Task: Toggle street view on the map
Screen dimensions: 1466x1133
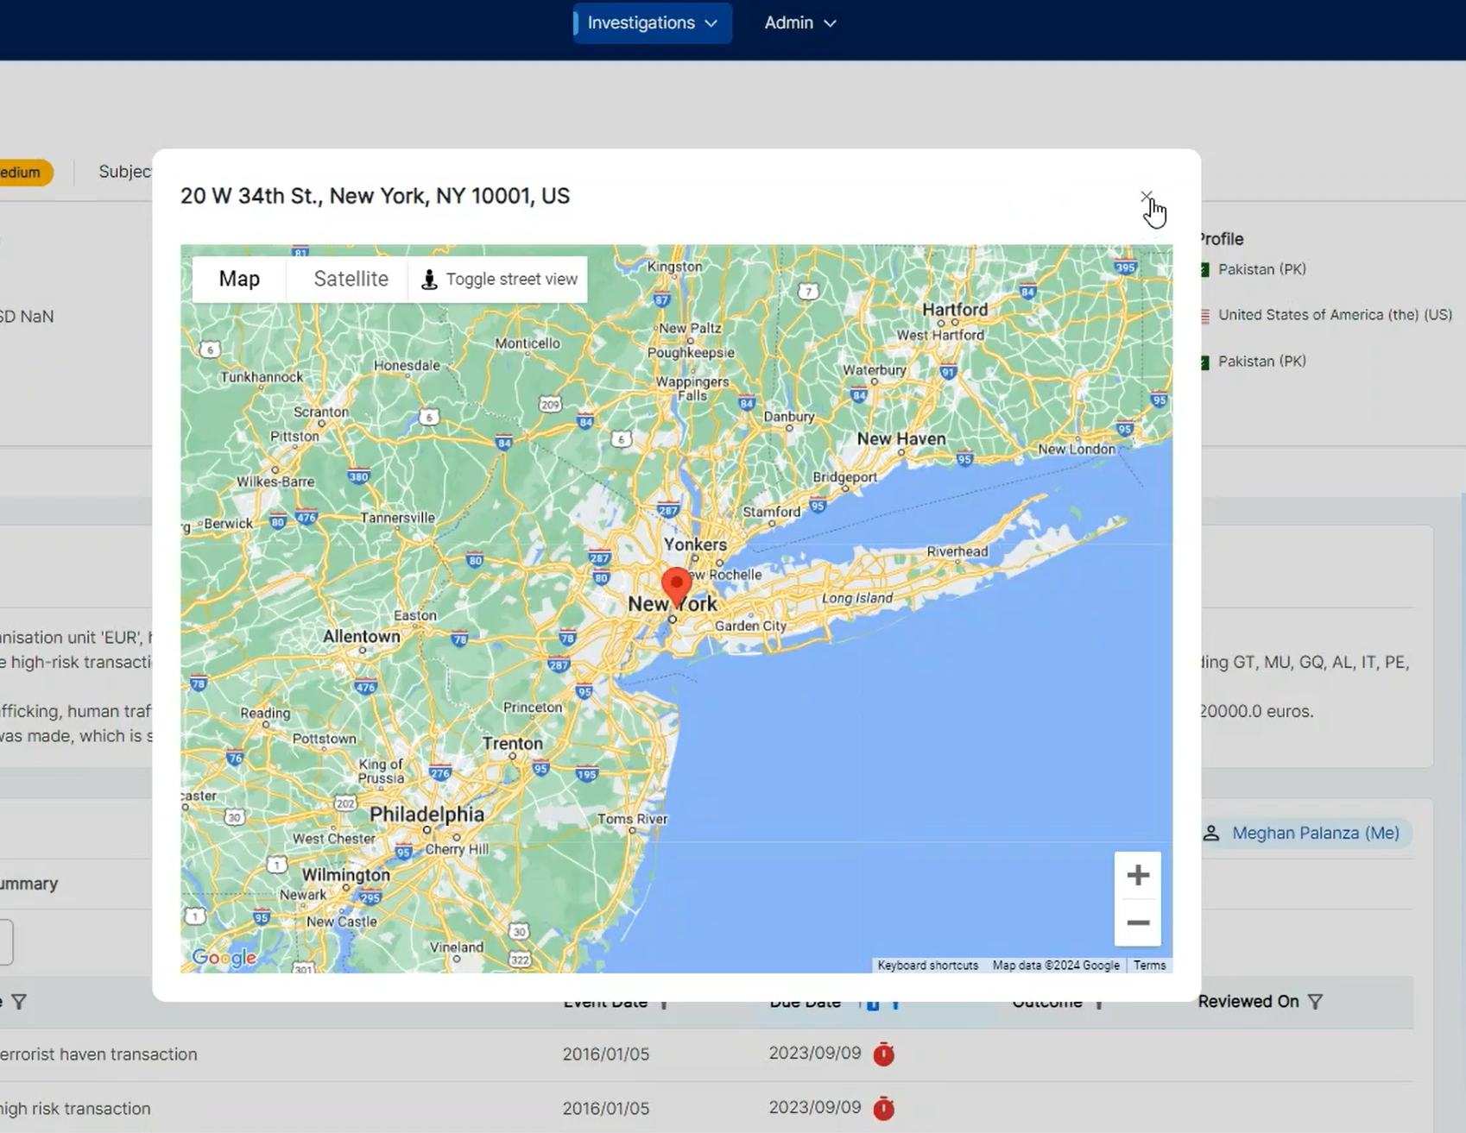Action: tap(498, 279)
